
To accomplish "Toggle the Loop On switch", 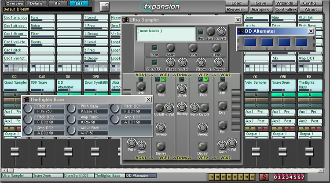I will (154, 48).
